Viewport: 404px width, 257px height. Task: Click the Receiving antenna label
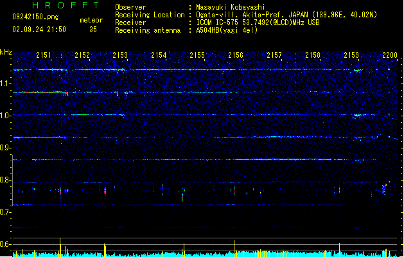tap(148, 30)
